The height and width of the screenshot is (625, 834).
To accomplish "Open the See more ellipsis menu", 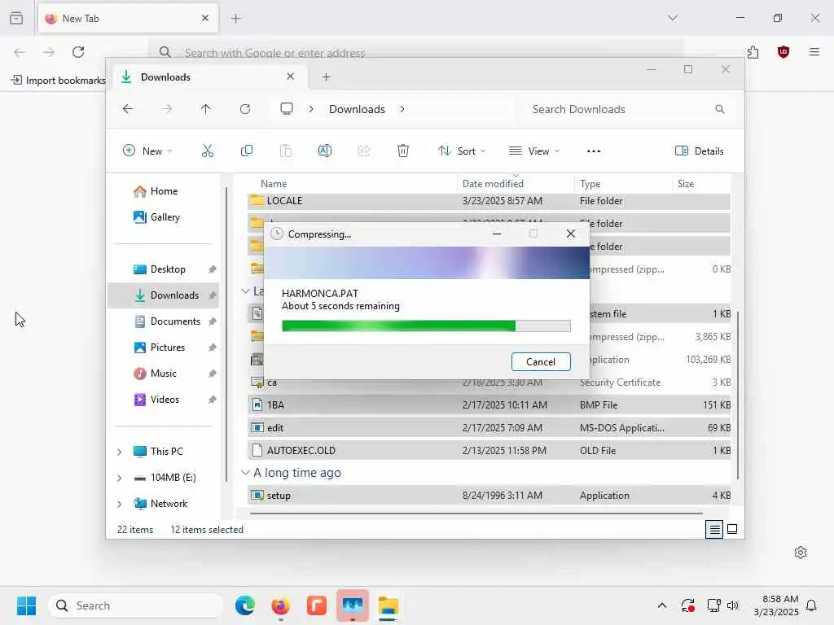I will (594, 151).
